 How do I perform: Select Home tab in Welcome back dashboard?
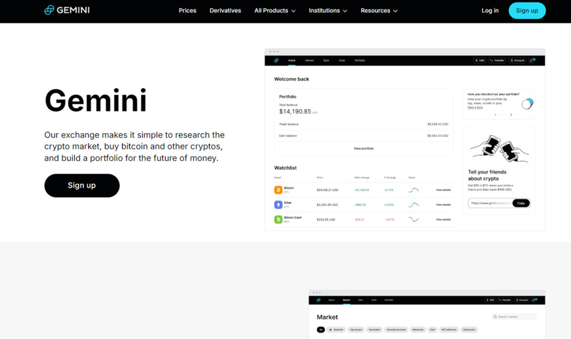pyautogui.click(x=292, y=60)
